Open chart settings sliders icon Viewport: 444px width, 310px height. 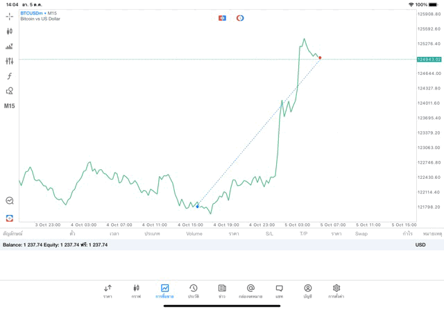[9, 61]
